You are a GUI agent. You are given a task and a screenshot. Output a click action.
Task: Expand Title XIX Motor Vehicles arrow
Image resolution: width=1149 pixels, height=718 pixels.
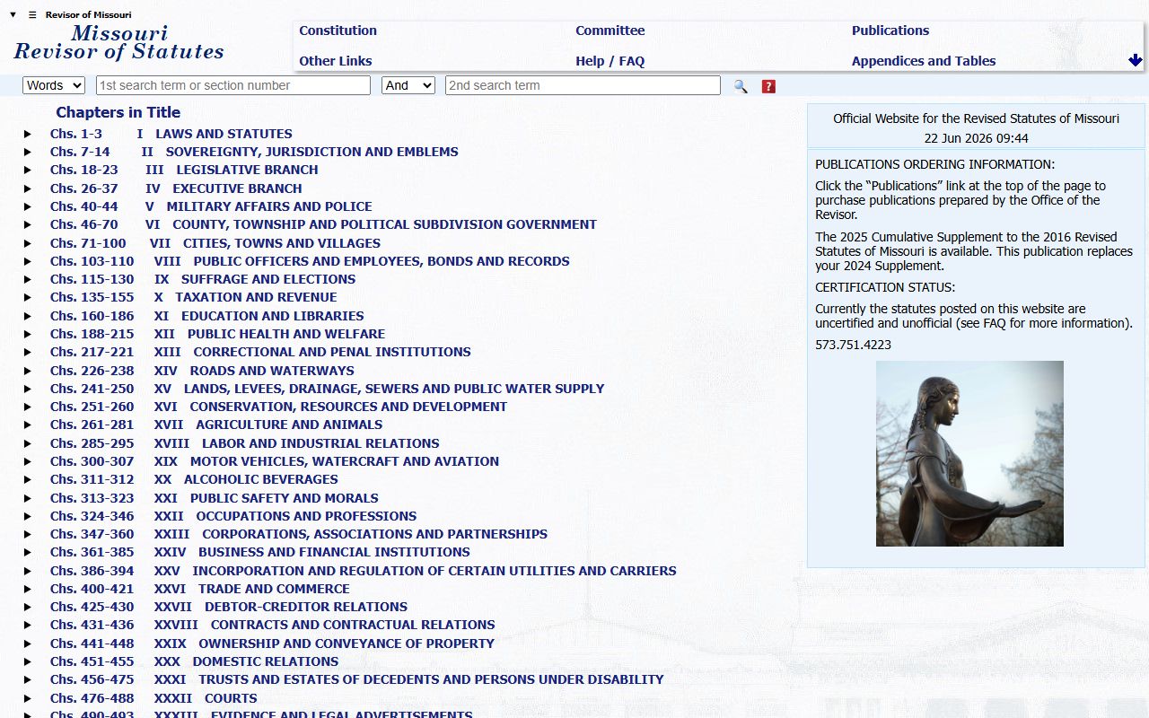coord(28,461)
